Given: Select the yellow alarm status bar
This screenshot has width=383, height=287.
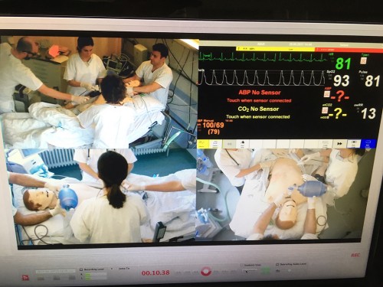Looking at the screenshot, I should (x=275, y=49).
